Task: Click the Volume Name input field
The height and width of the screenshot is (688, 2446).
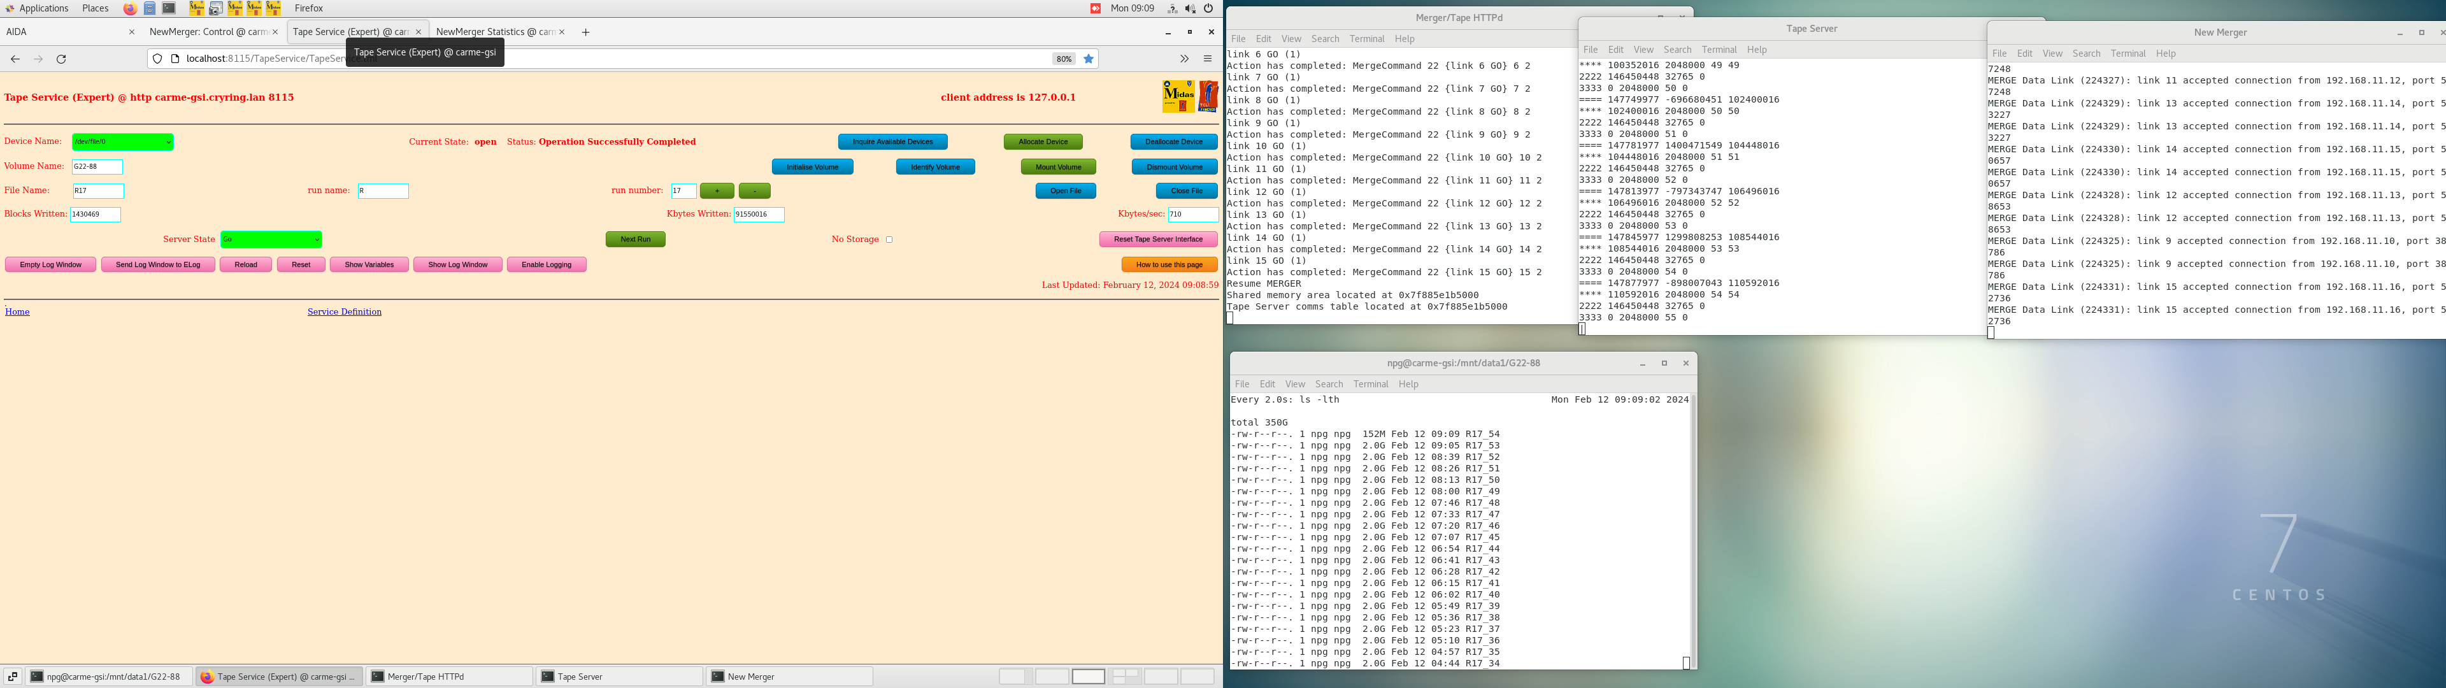Action: click(97, 166)
